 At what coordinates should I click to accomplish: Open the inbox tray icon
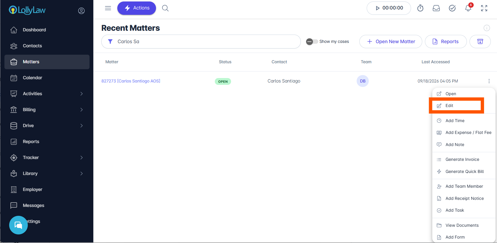(436, 8)
